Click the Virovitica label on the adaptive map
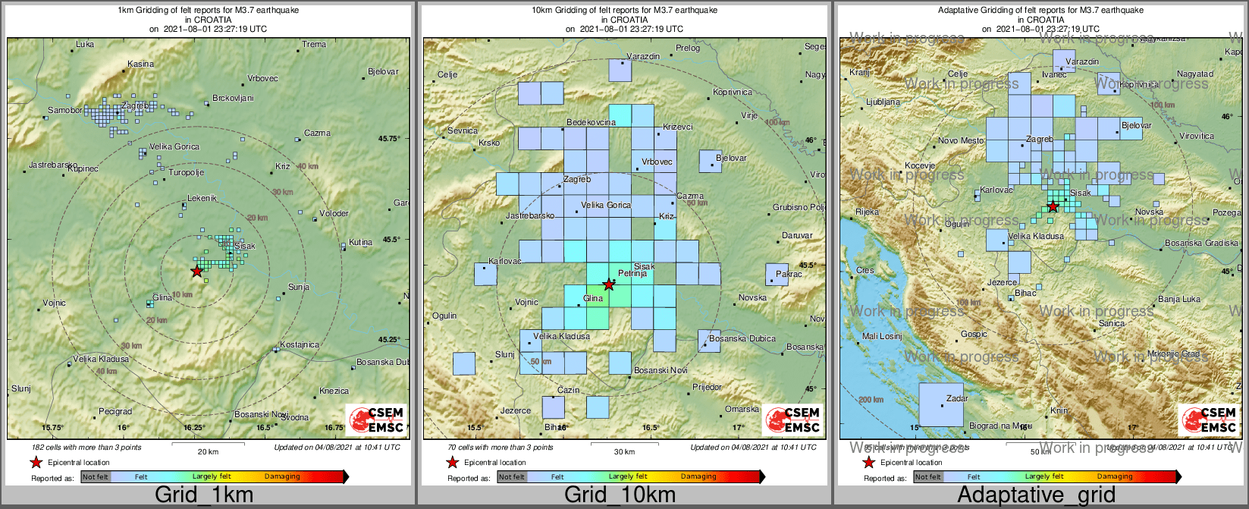The width and height of the screenshot is (1249, 509). pyautogui.click(x=1197, y=136)
